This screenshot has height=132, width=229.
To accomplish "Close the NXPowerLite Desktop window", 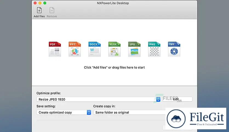I will 35,3.
